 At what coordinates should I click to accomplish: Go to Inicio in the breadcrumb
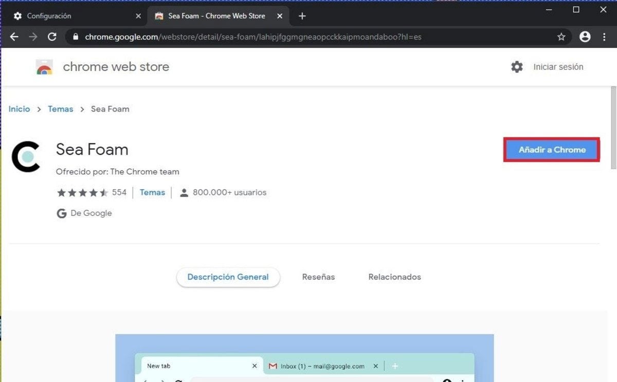(x=19, y=109)
